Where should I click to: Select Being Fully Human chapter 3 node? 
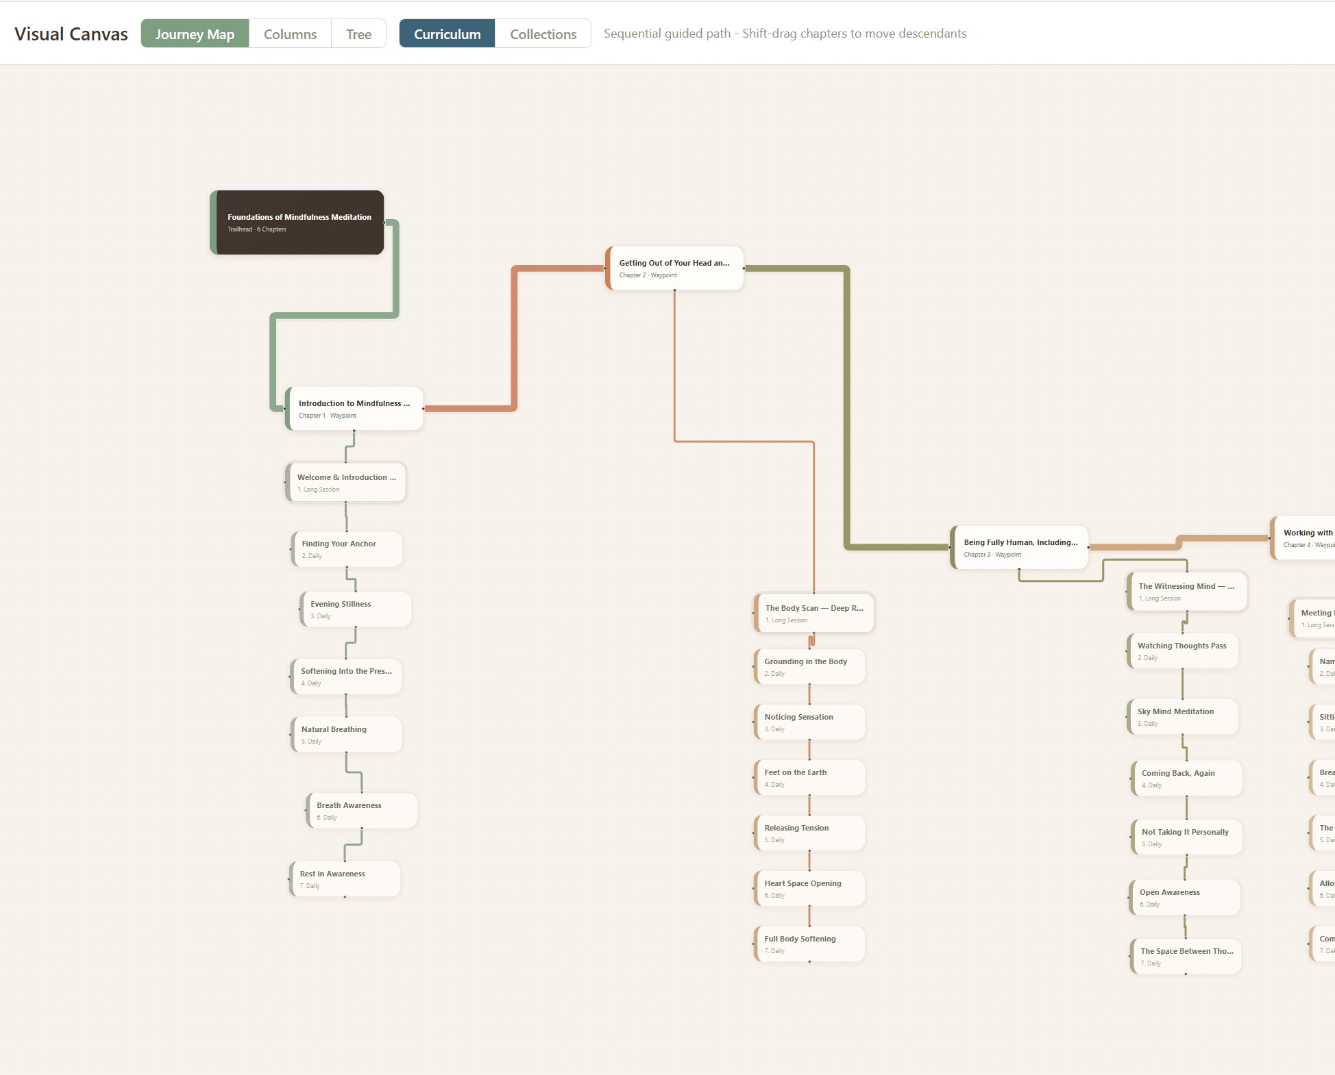tap(1019, 548)
